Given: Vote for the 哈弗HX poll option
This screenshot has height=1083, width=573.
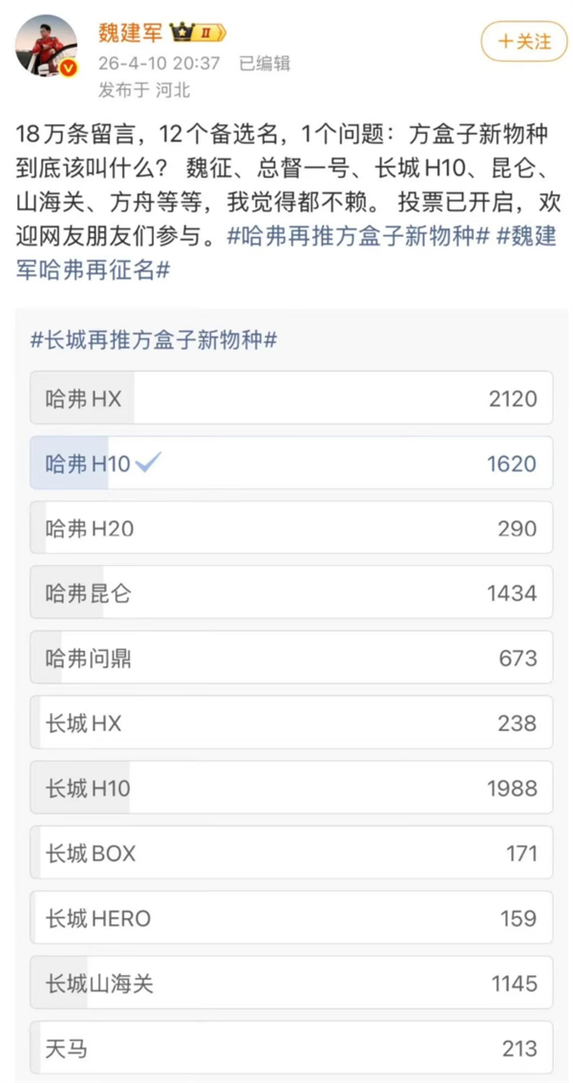Looking at the screenshot, I should click(x=286, y=398).
